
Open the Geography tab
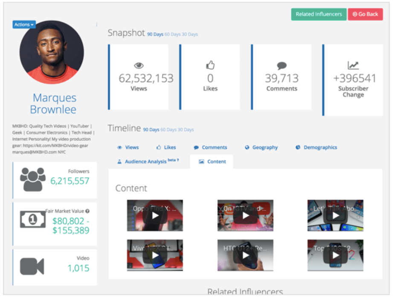[261, 147]
